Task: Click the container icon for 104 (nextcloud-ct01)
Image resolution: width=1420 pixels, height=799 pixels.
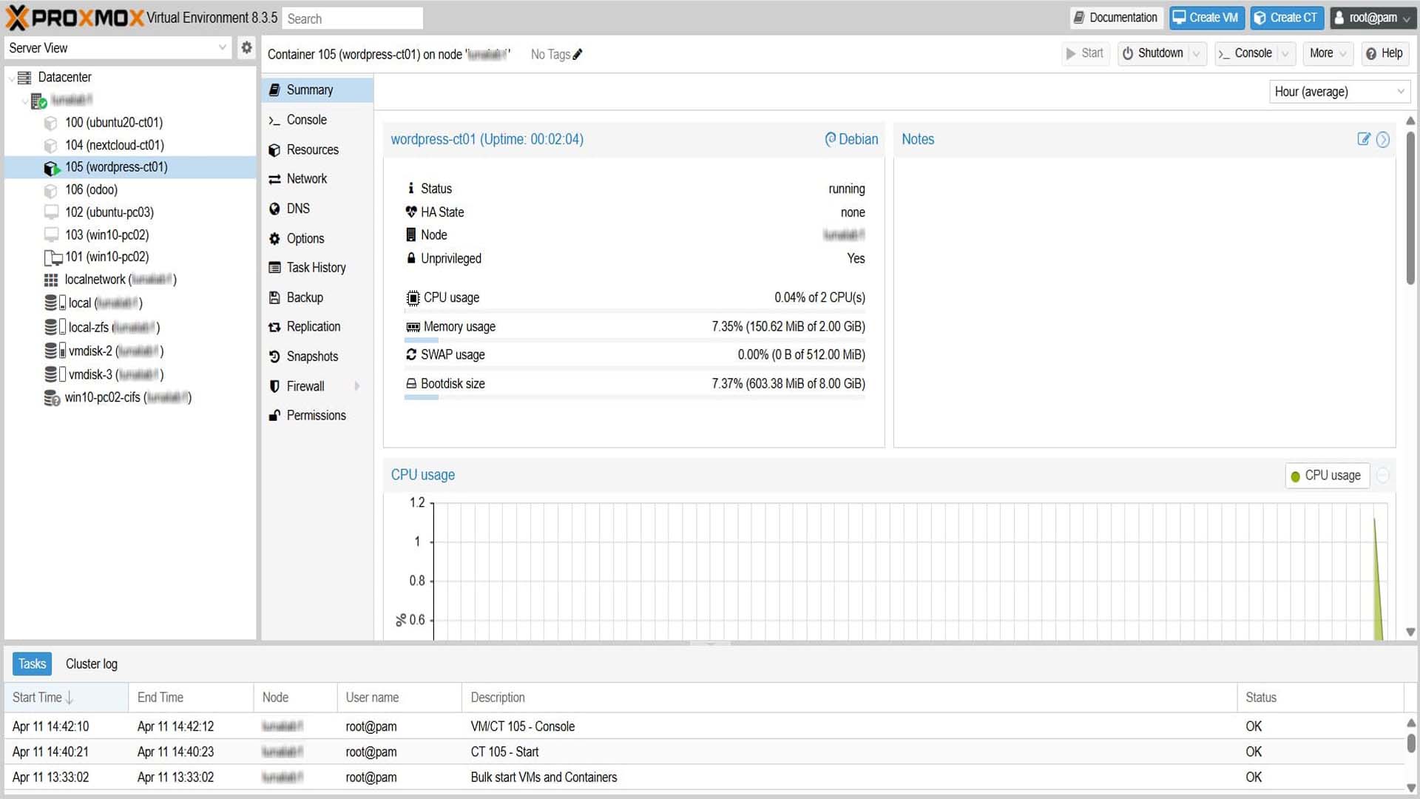Action: 50,145
